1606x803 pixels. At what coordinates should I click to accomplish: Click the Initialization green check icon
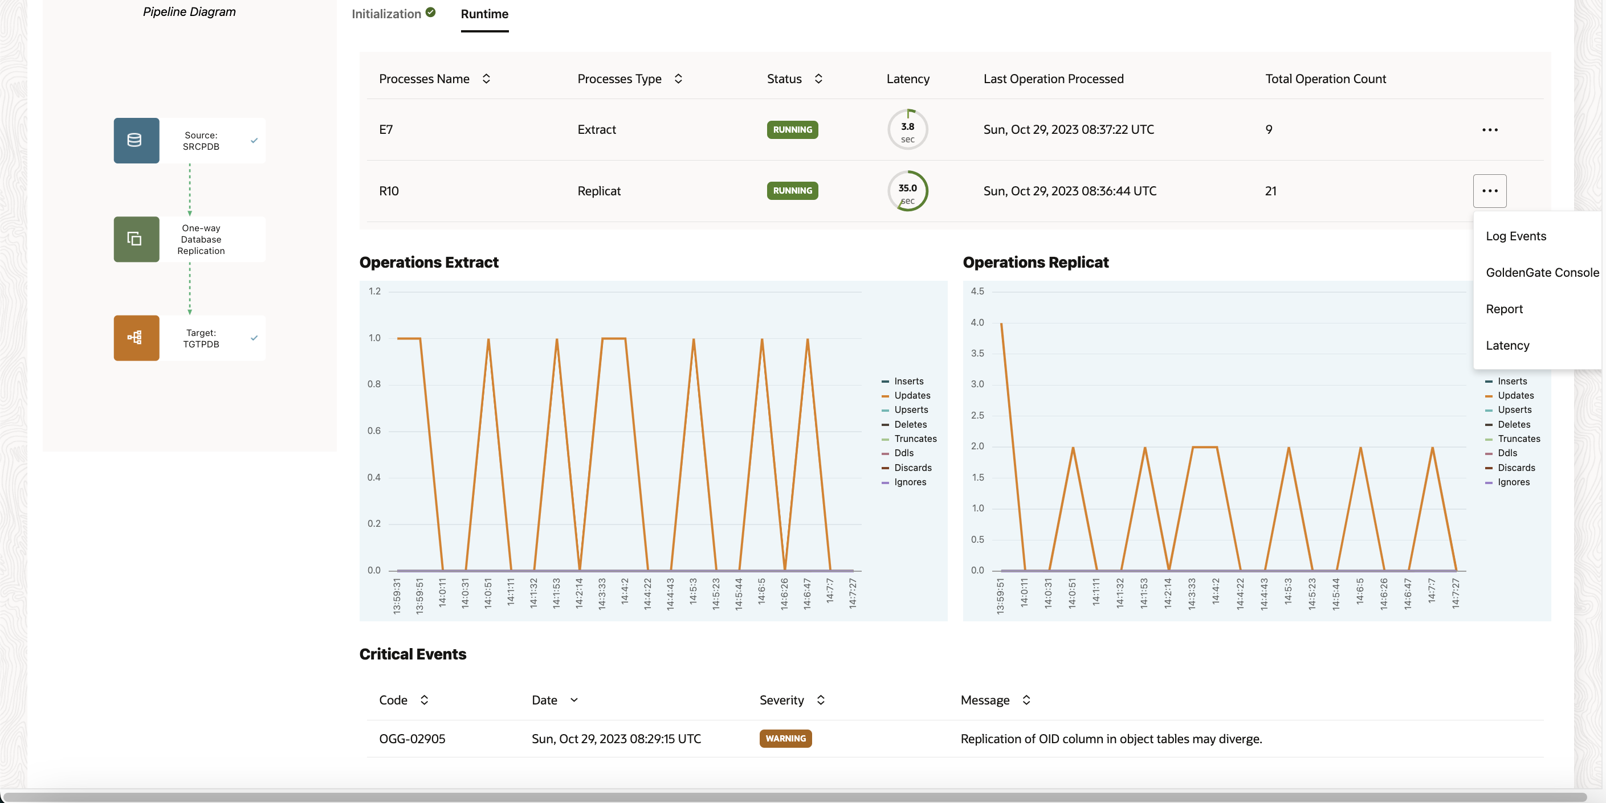(x=430, y=13)
